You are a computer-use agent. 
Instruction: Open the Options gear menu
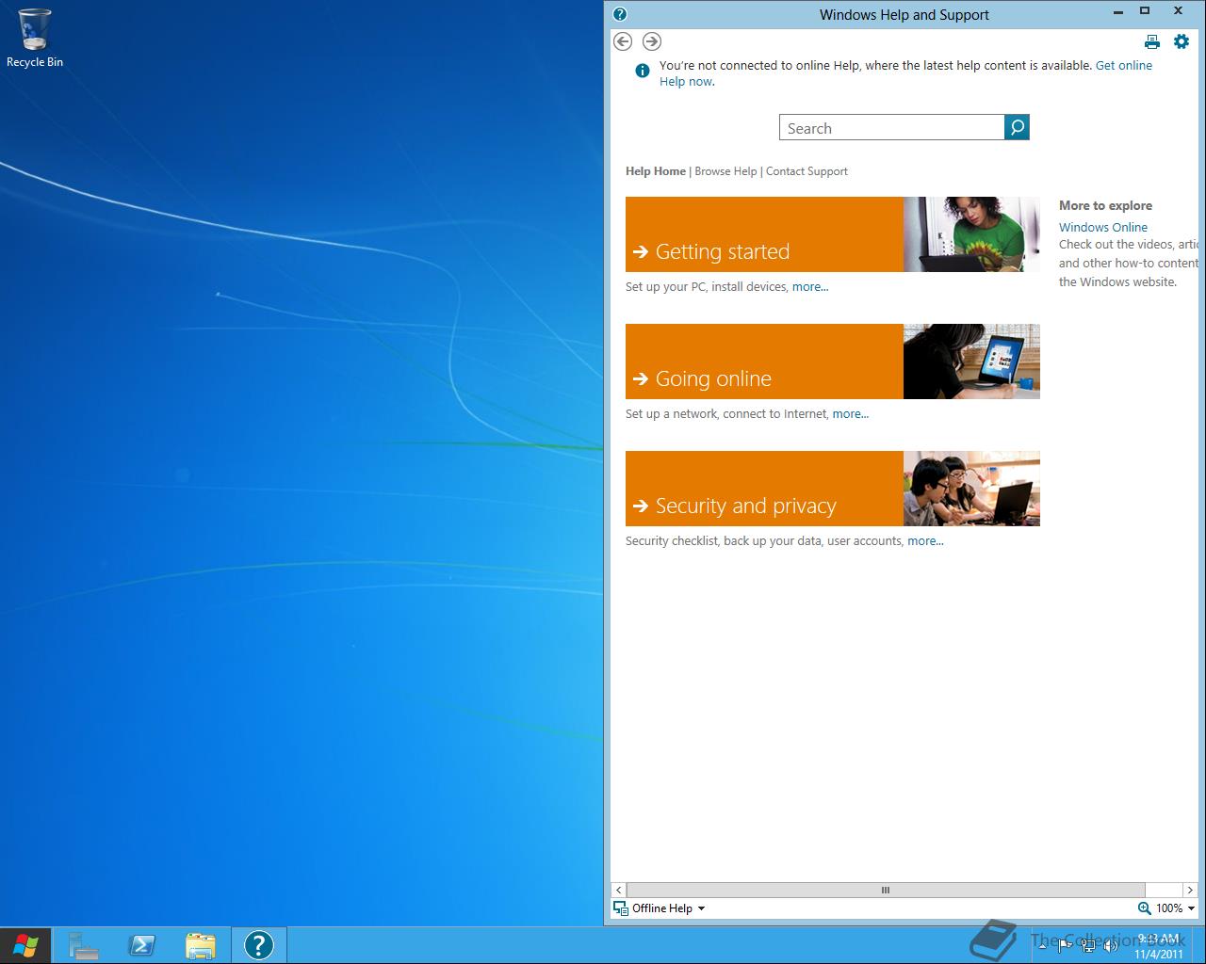pos(1181,41)
